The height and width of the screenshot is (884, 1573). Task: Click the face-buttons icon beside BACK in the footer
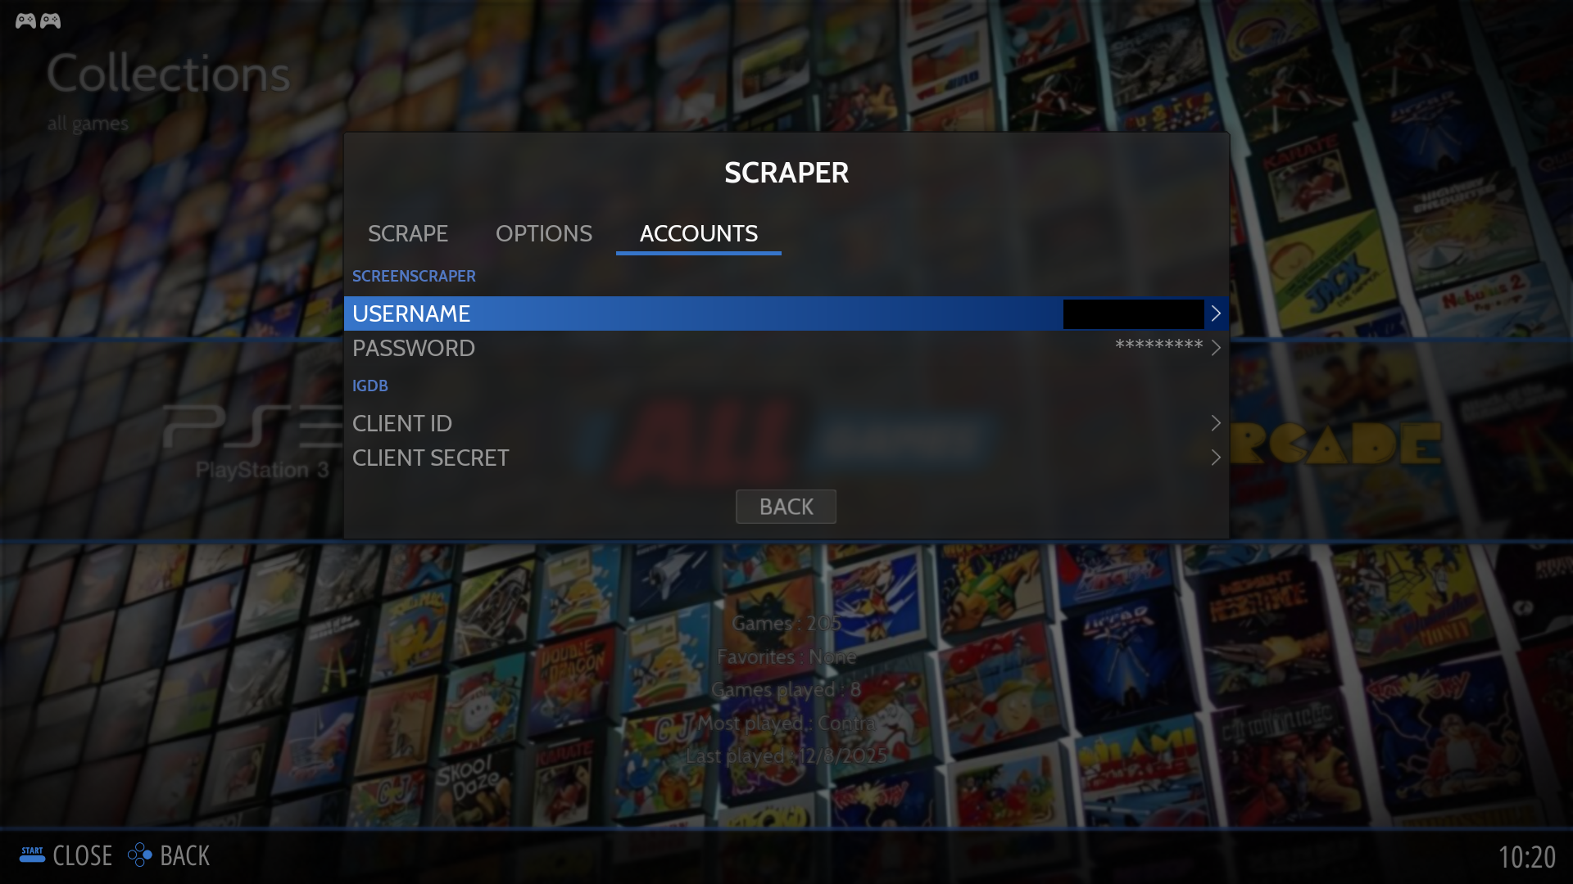click(140, 855)
